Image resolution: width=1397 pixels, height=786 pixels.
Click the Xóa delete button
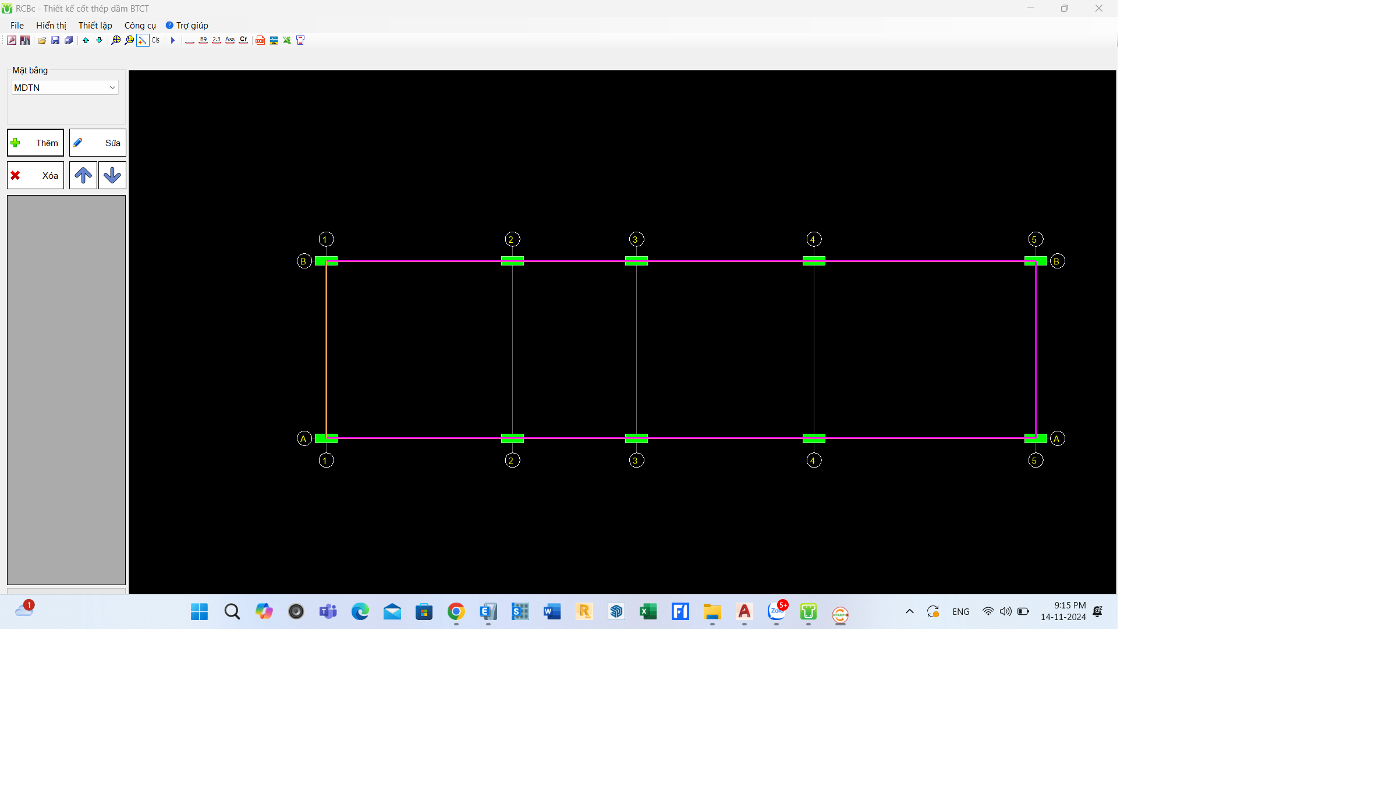click(x=36, y=175)
